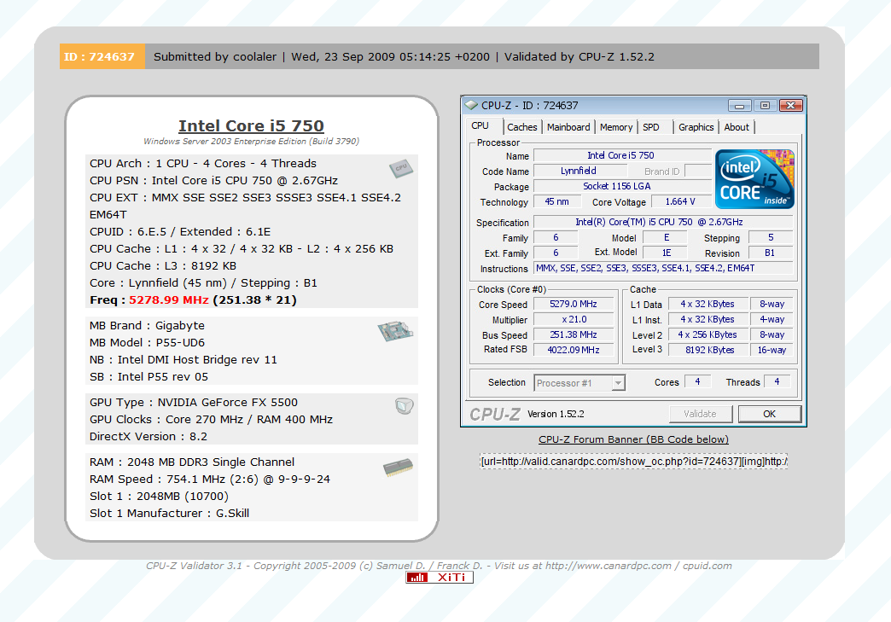
Task: Click the Slot 1 Manufacturer G.Skill line
Action: [169, 513]
